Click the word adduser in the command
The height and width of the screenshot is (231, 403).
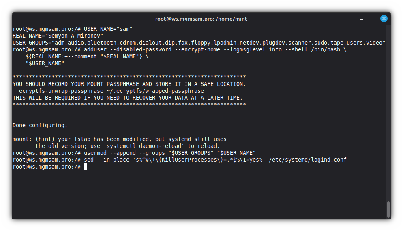(95, 49)
